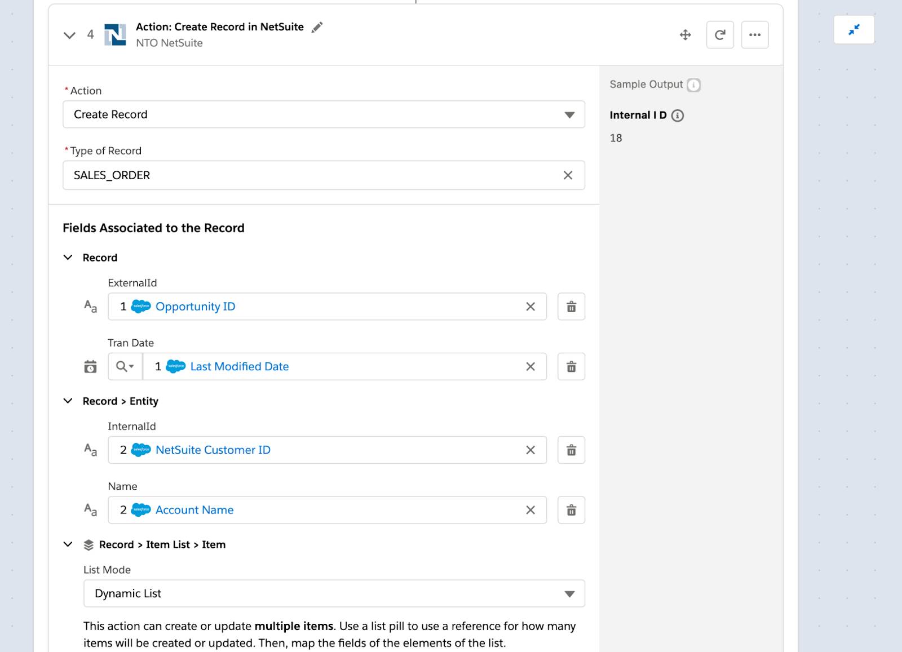Click the Action: Create Record in NetSuite title

point(220,27)
